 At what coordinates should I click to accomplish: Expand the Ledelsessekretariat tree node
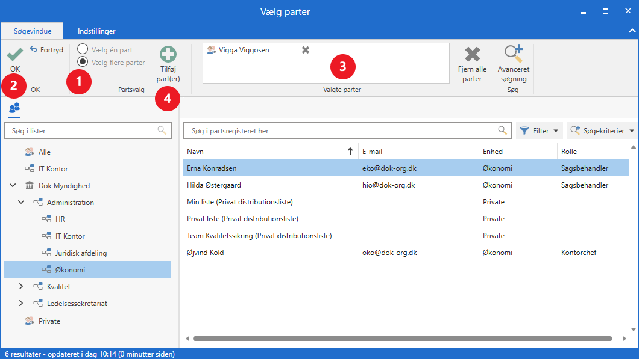coord(22,304)
